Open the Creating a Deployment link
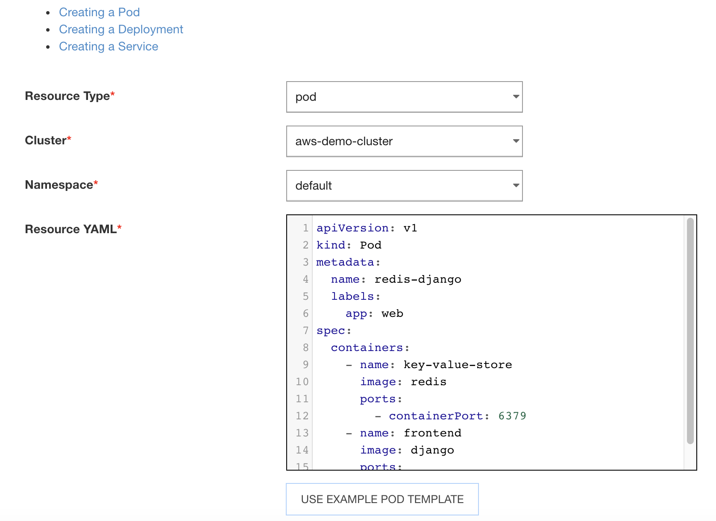 (120, 29)
